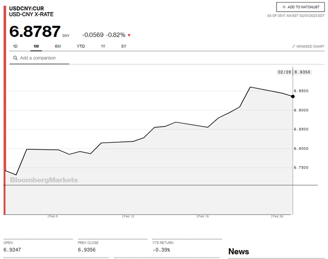The image size is (328, 259).
Task: Choose the YTD chart range
Action: 80,46
